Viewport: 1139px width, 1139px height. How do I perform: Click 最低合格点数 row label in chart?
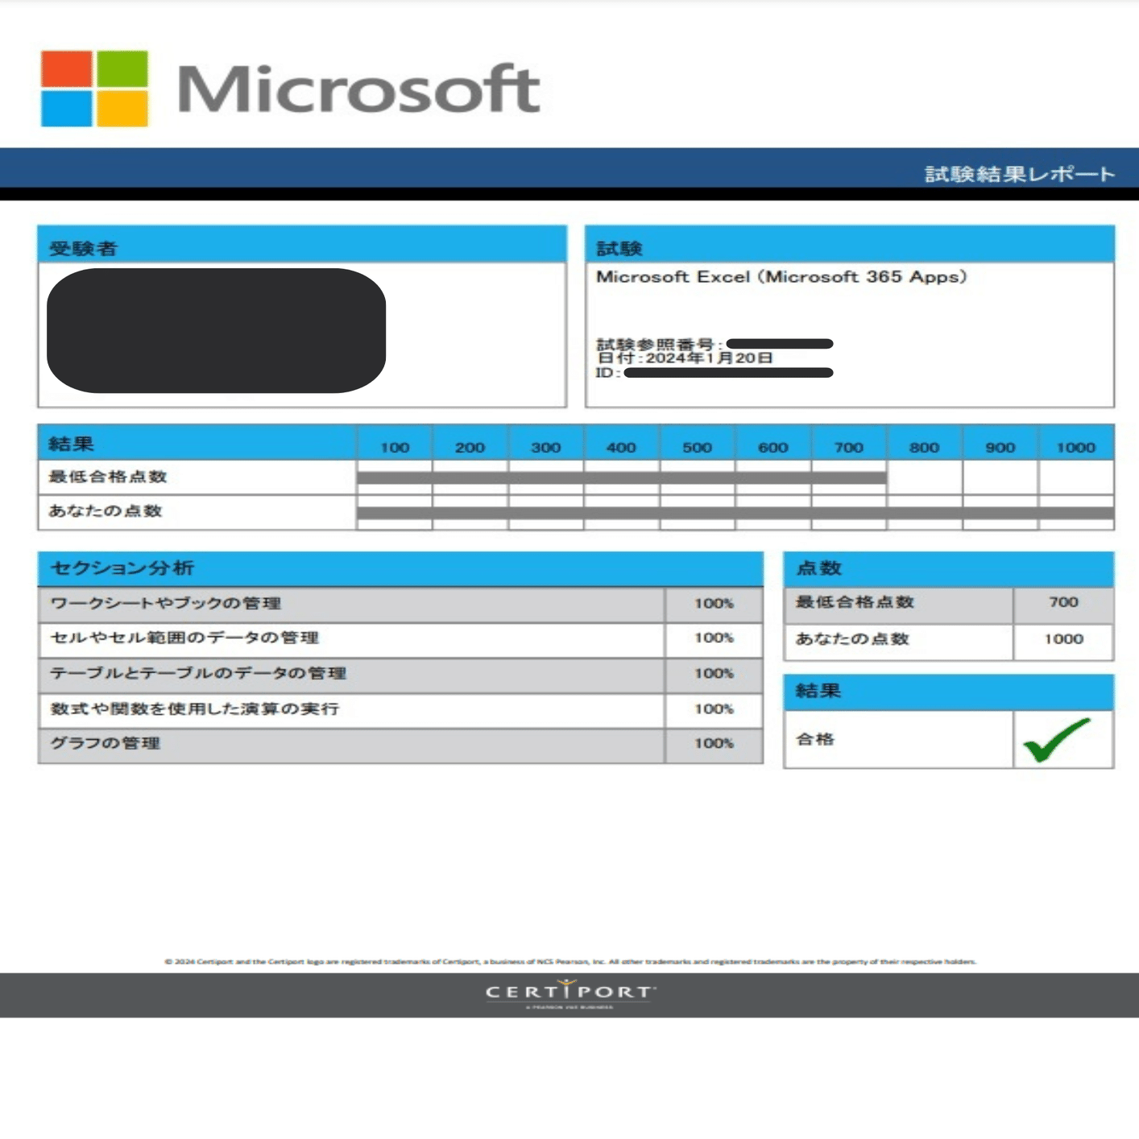pyautogui.click(x=108, y=476)
